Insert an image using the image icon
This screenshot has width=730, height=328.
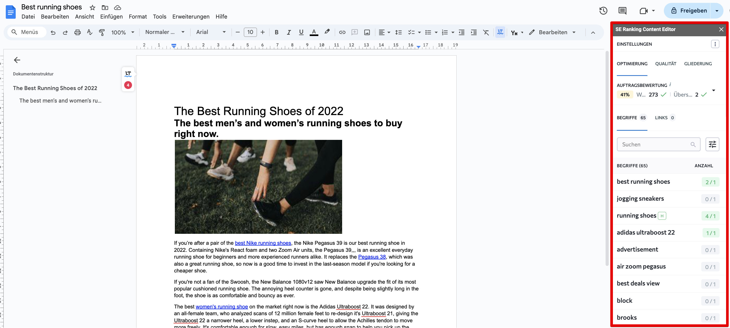coord(367,32)
